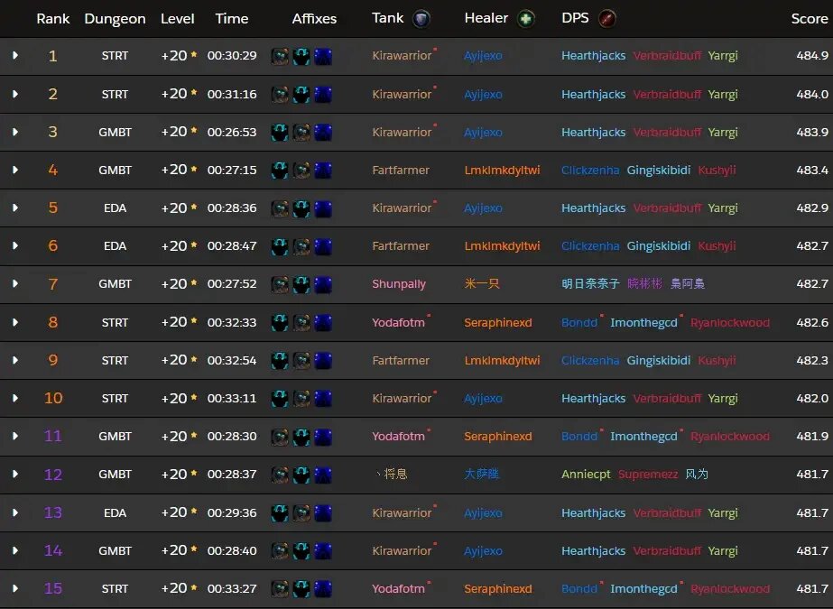833x609 pixels.
Task: Click the dark blue affix icon in rank 6 row
Action: click(322, 246)
